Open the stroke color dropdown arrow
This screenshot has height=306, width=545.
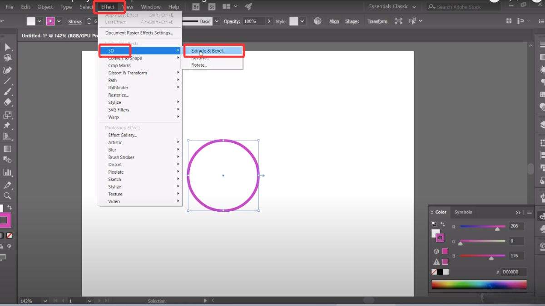tap(59, 21)
